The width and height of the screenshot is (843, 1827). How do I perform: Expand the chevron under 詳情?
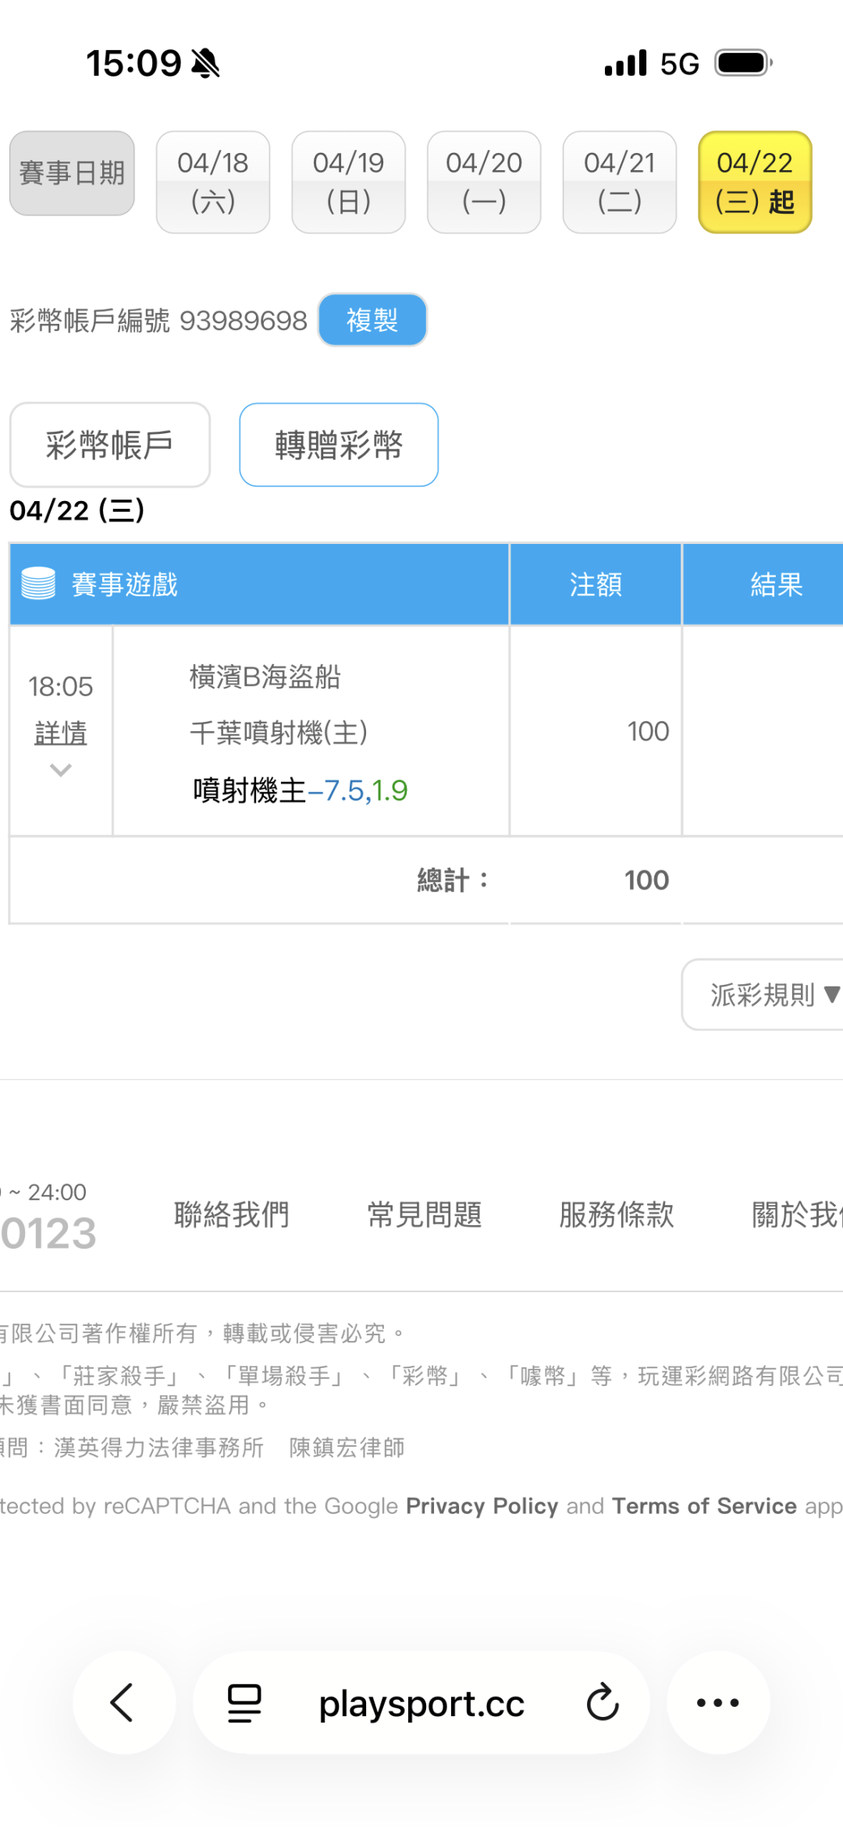click(61, 771)
